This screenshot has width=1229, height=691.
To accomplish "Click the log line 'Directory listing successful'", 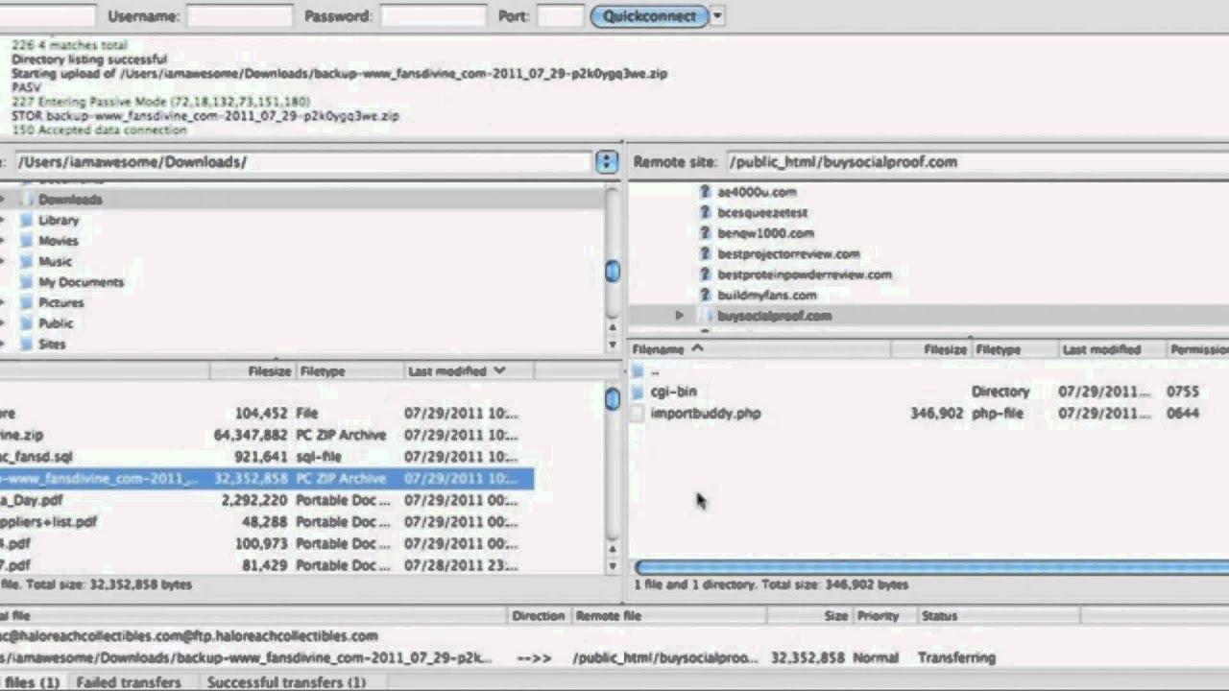I will 88,59.
